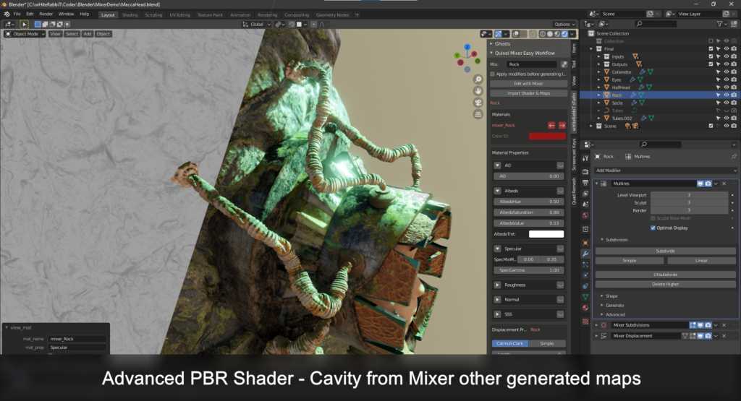The height and width of the screenshot is (401, 741).
Task: Click the Import Shader & Maps button
Action: coord(528,93)
